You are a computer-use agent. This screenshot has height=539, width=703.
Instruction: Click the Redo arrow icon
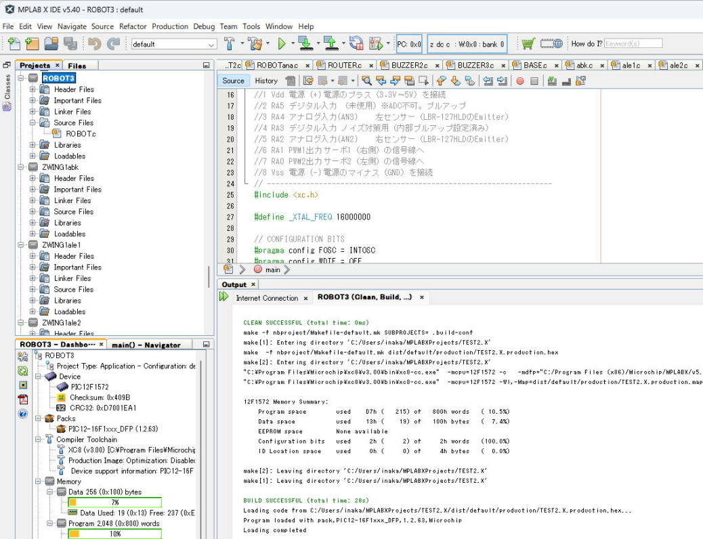[x=113, y=43]
